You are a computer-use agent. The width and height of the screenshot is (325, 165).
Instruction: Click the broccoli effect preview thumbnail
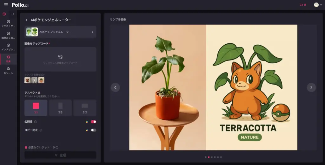(x=32, y=32)
